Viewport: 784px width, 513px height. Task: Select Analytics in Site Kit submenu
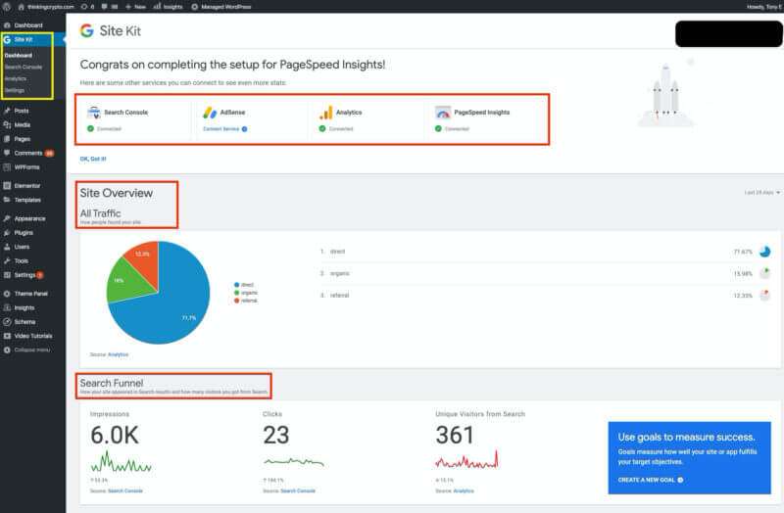[x=16, y=78]
